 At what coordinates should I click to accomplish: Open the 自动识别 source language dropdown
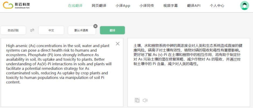13,30
